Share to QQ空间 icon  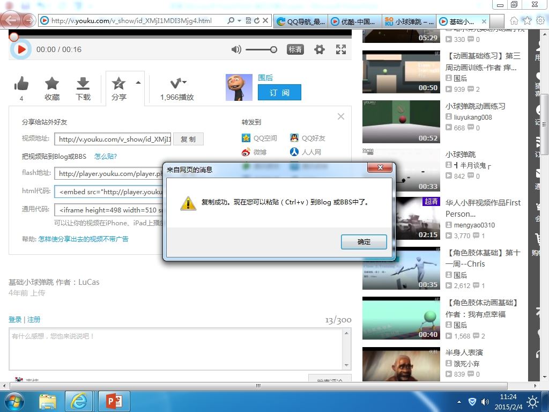pyautogui.click(x=246, y=138)
